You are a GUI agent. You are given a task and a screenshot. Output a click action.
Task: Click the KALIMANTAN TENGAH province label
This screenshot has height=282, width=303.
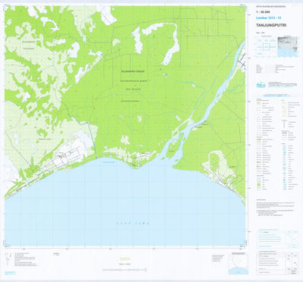[133, 72]
